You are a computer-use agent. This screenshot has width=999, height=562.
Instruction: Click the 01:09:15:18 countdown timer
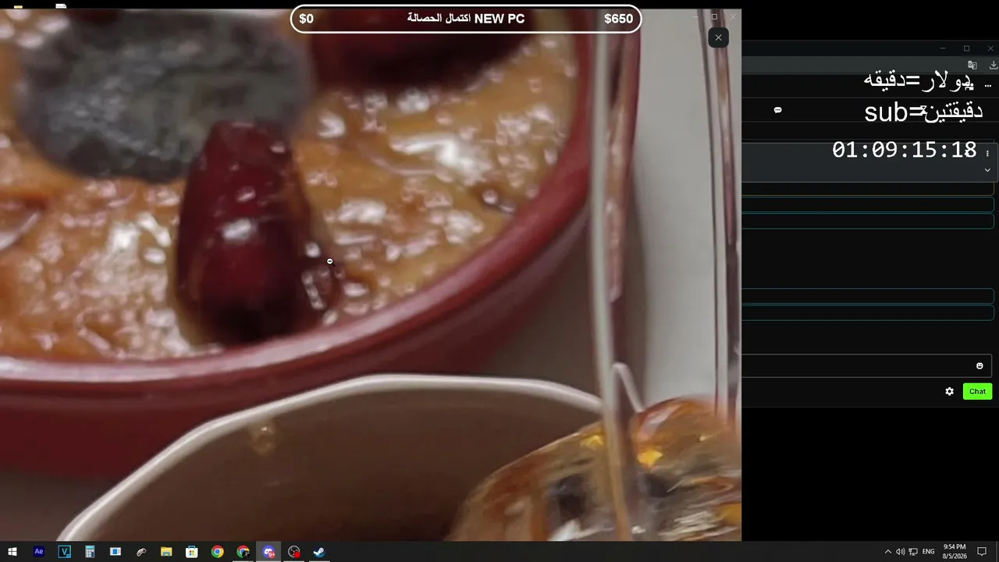pyautogui.click(x=905, y=150)
